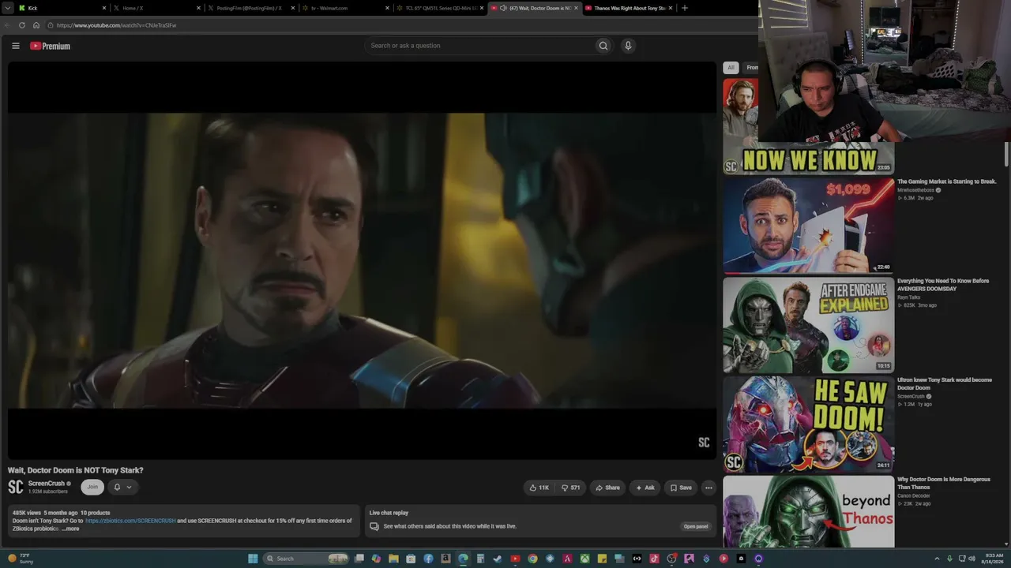The height and width of the screenshot is (568, 1011).
Task: Click the page vertical scrollbar thumb
Action: point(1006,154)
